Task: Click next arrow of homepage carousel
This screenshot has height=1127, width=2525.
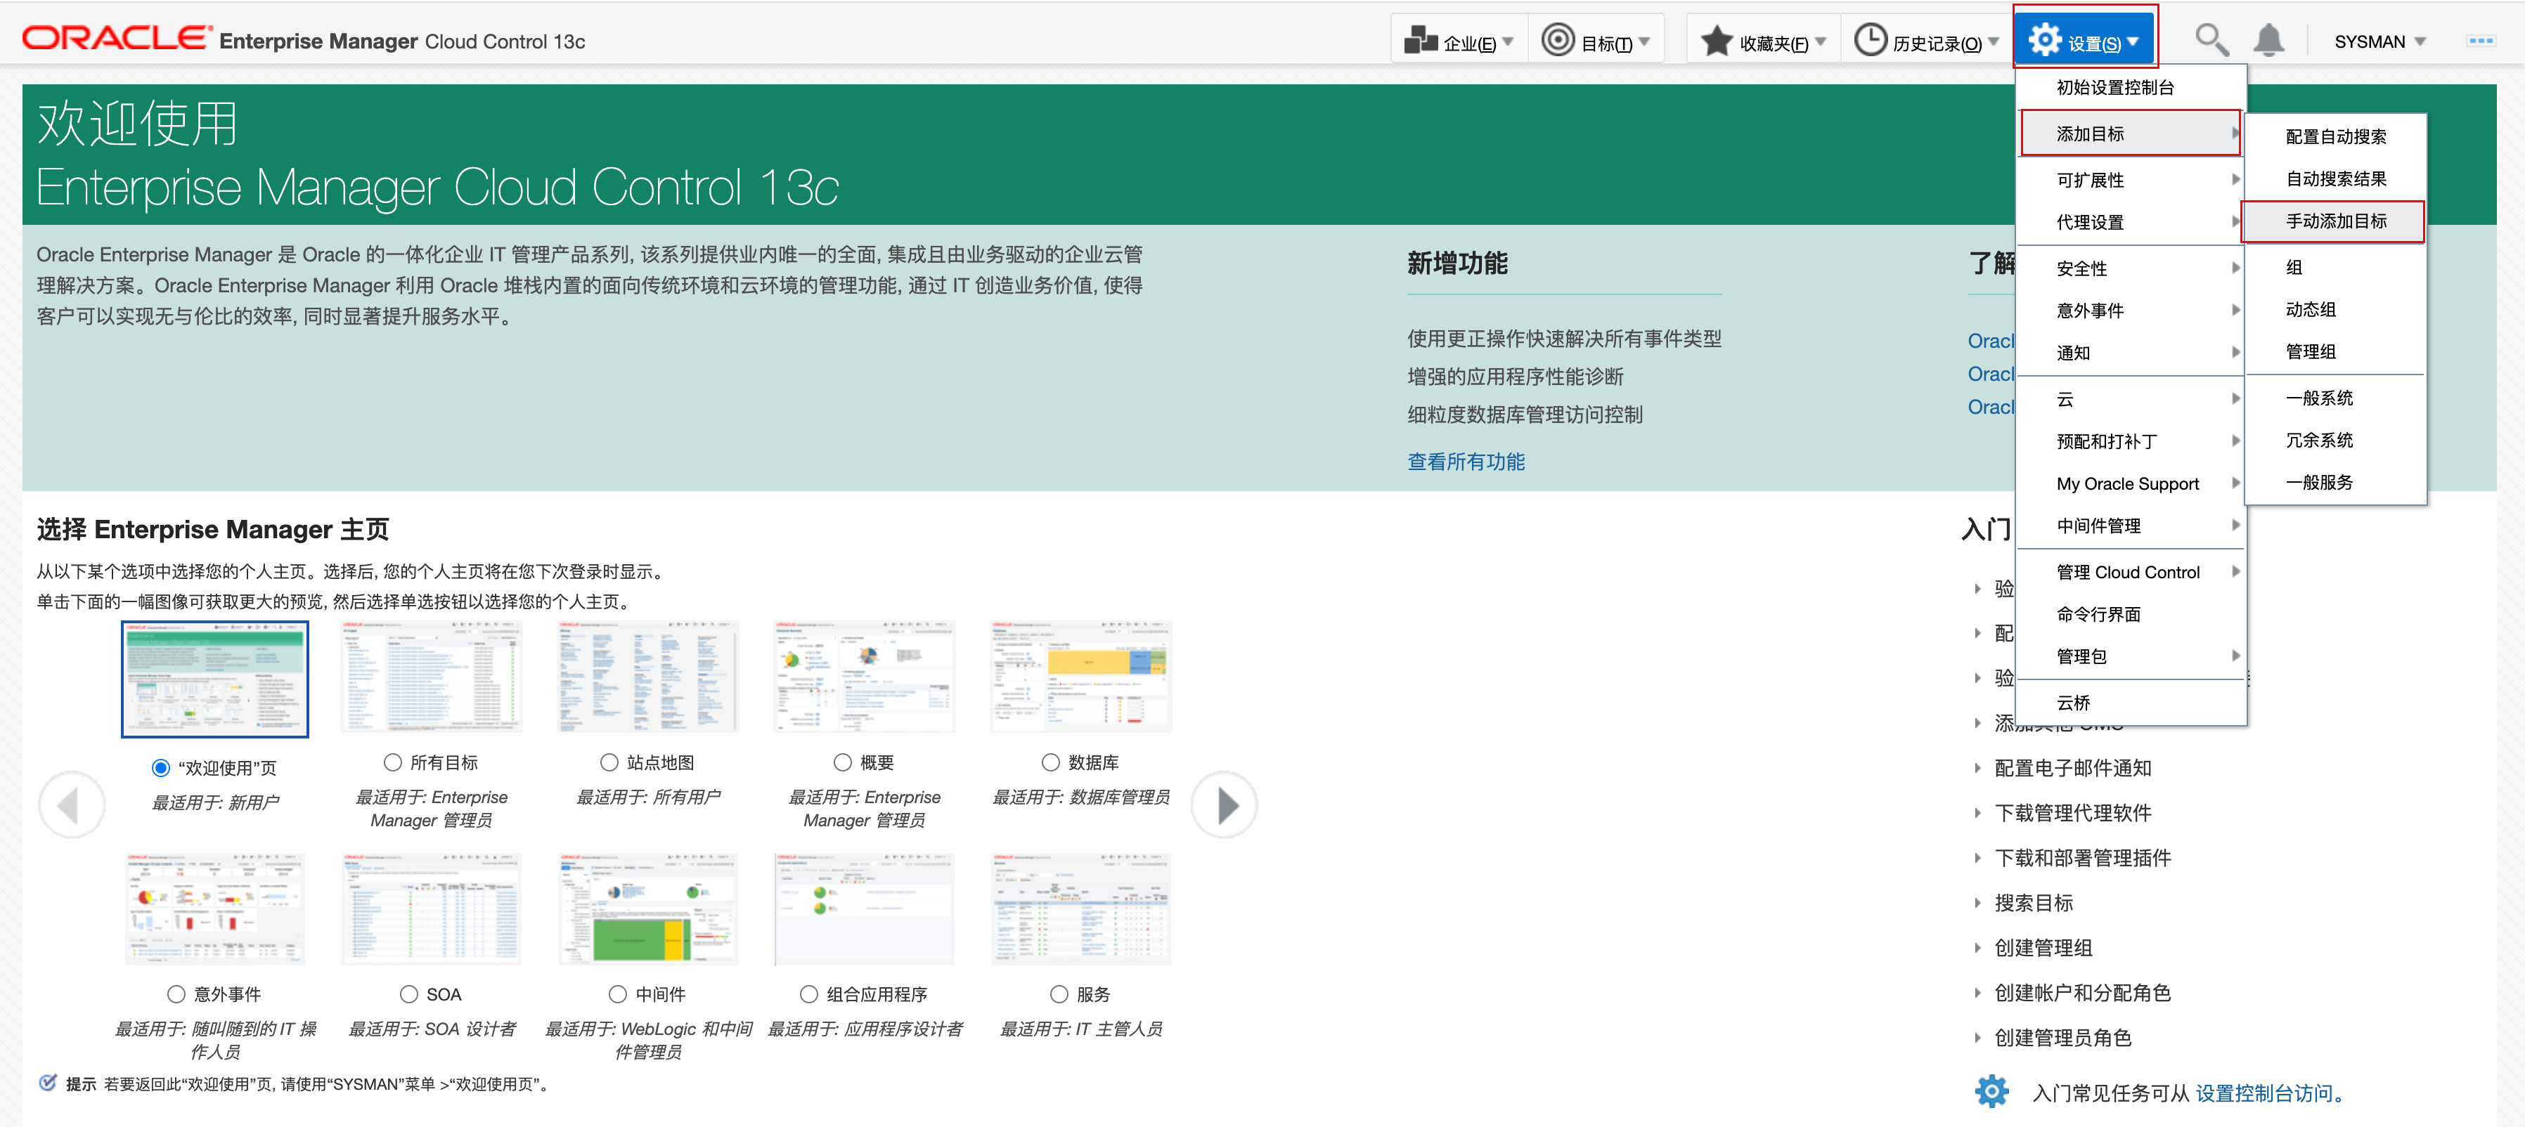Action: [1225, 806]
